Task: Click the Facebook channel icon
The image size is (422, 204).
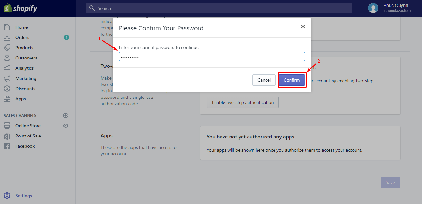Action: coord(7,146)
